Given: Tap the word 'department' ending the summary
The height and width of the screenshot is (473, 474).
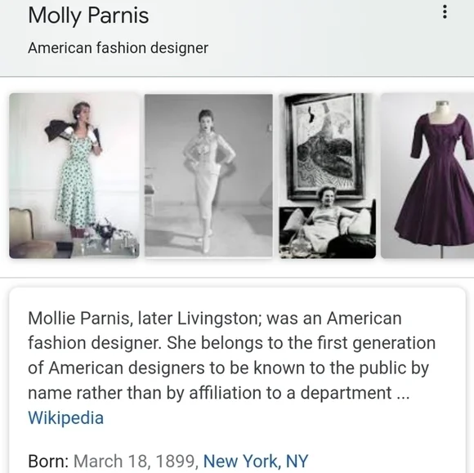Looking at the screenshot, I should (346, 393).
